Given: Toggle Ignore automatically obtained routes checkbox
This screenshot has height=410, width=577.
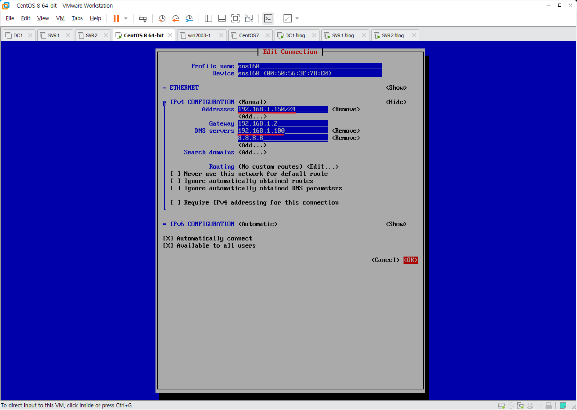Looking at the screenshot, I should click(175, 181).
